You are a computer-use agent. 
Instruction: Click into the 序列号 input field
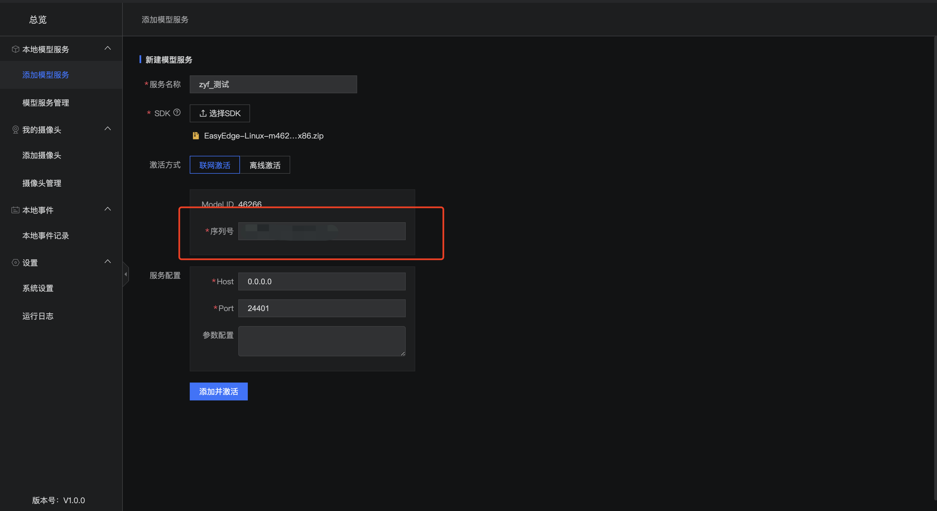321,231
